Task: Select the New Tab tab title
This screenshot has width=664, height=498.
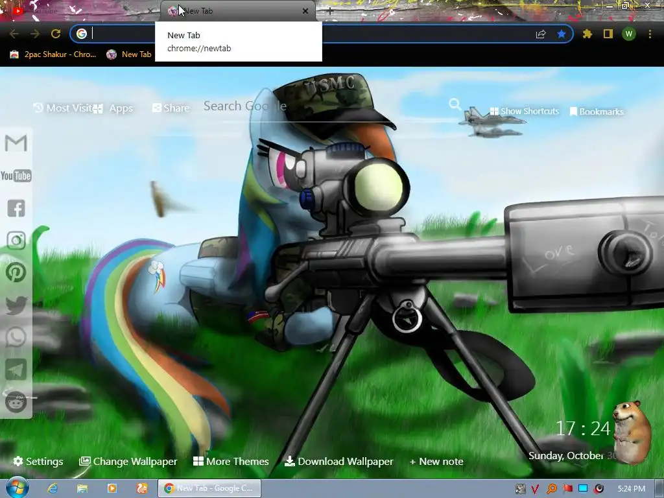Action: pyautogui.click(x=198, y=11)
